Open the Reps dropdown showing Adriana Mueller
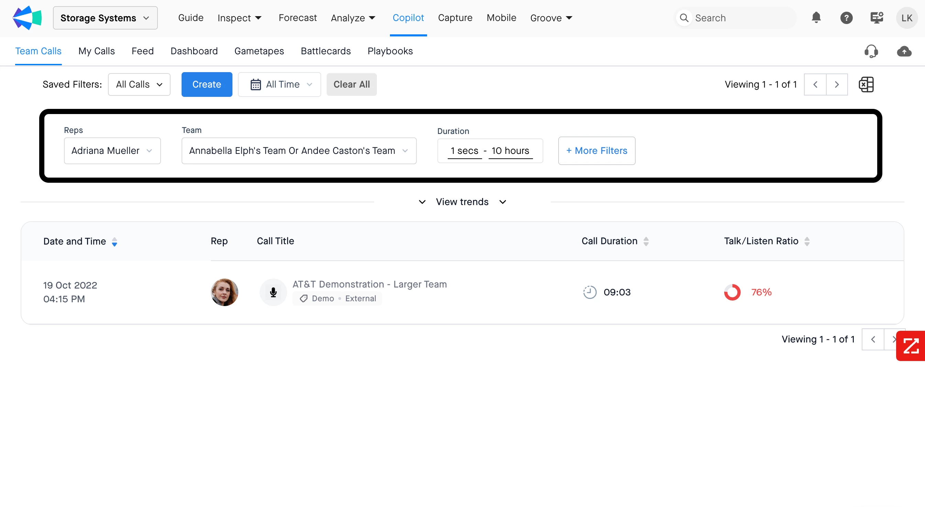Screen dimensions: 925x507 [x=112, y=151]
